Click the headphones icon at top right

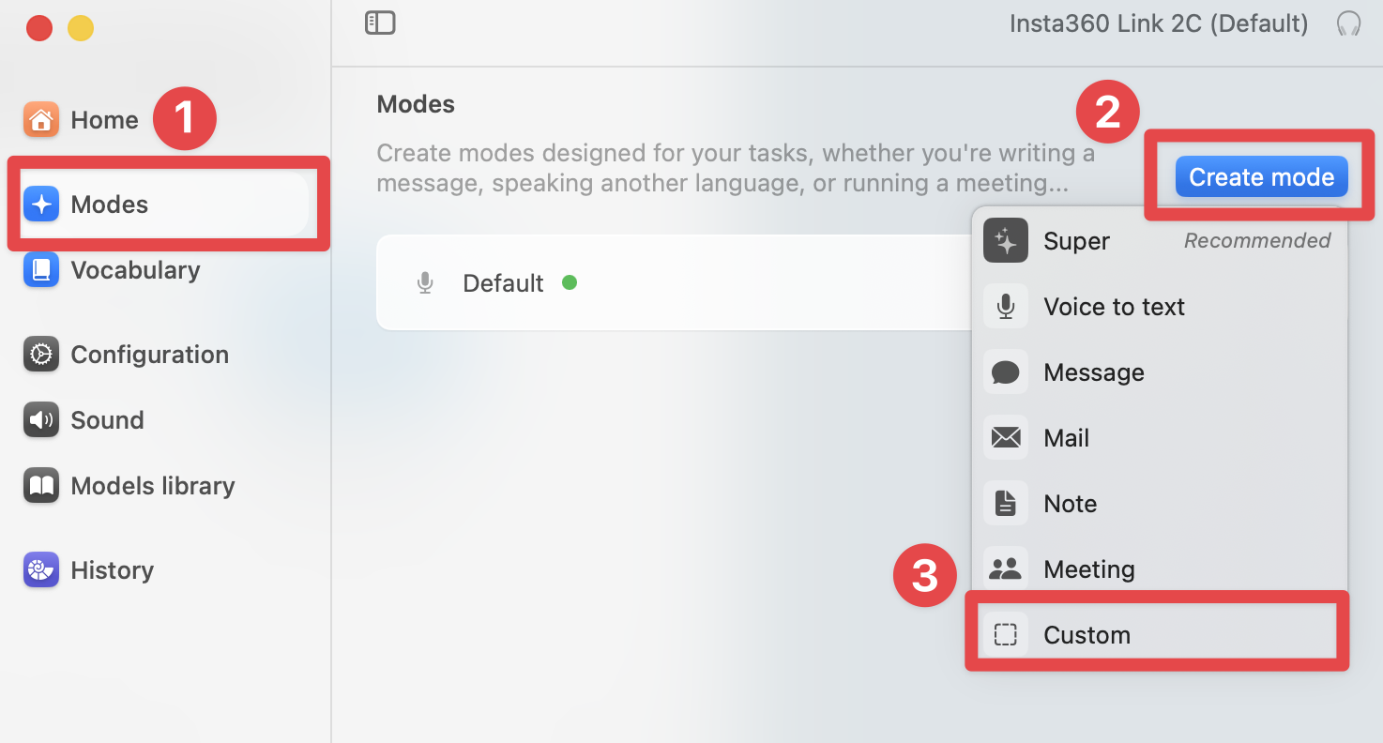click(1348, 23)
